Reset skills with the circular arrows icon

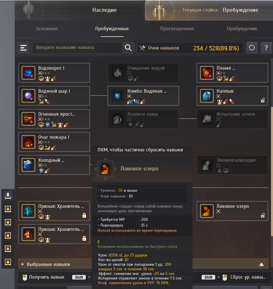tap(252, 48)
